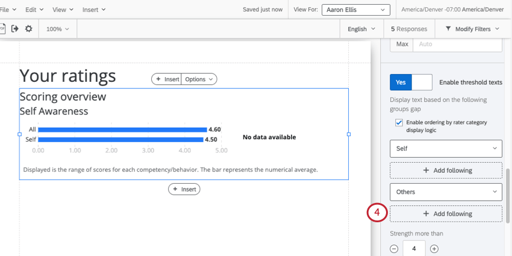Increase strength value with plus icon

pos(434,249)
